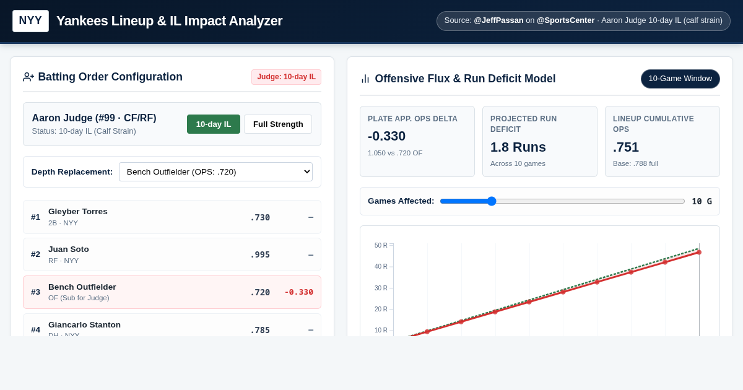Click the Judge: 10-day IL badge
743x390 pixels.
[x=286, y=77]
